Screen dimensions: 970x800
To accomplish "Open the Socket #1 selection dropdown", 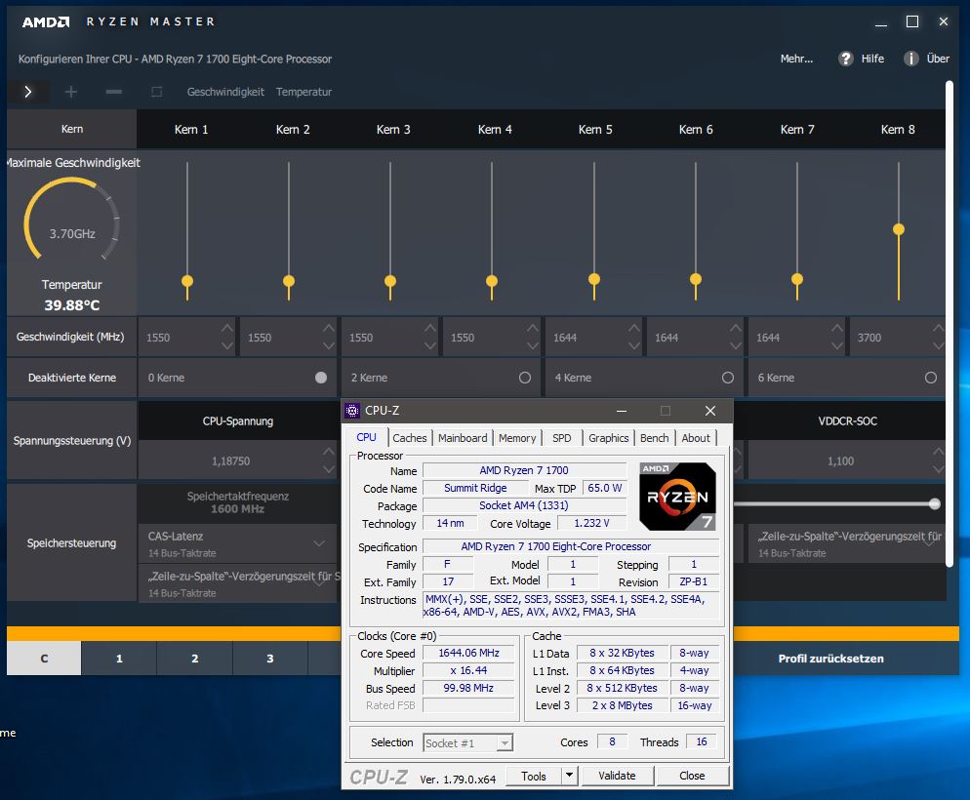I will click(505, 742).
